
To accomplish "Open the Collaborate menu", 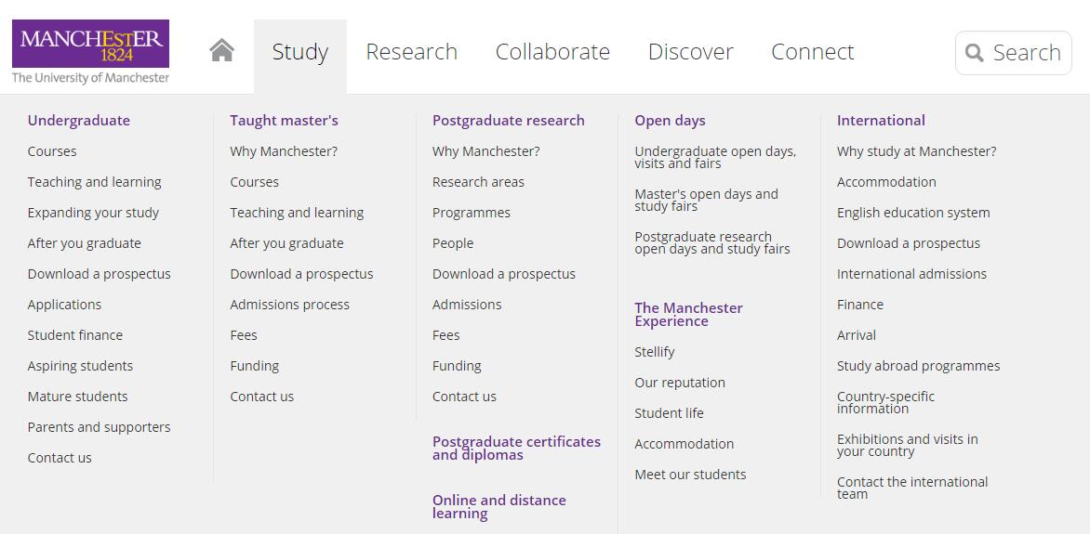I will [552, 52].
